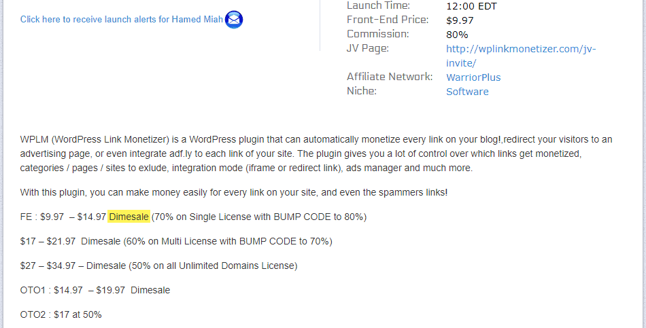Select the $9.97 Front-End Price value
Viewport: 646px width, 328px height.
tap(460, 20)
